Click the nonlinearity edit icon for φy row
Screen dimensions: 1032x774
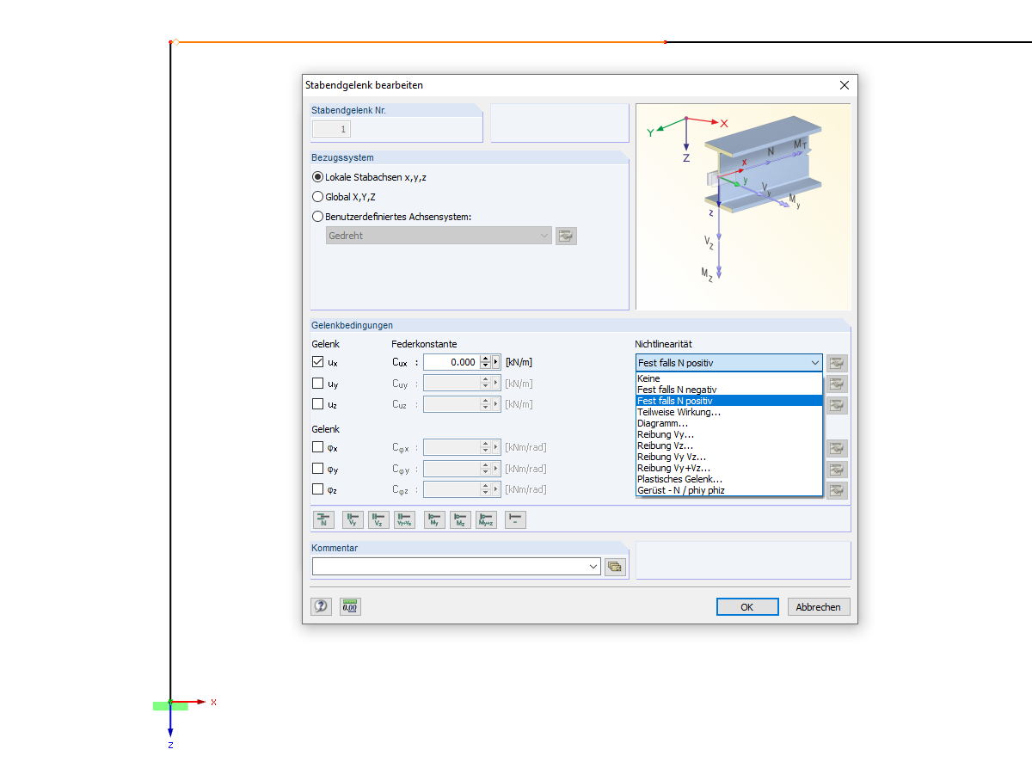pos(837,470)
